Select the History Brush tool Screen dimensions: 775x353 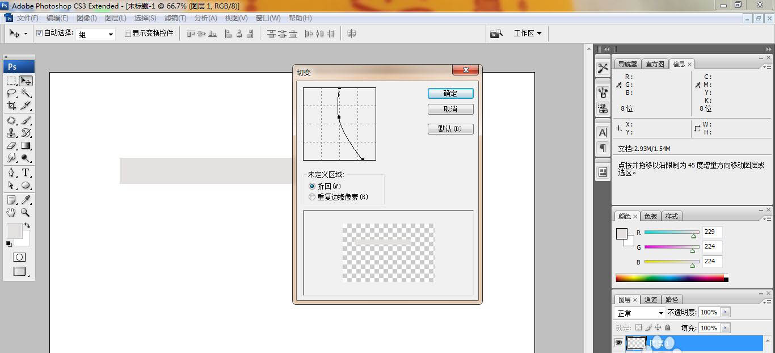(x=26, y=133)
